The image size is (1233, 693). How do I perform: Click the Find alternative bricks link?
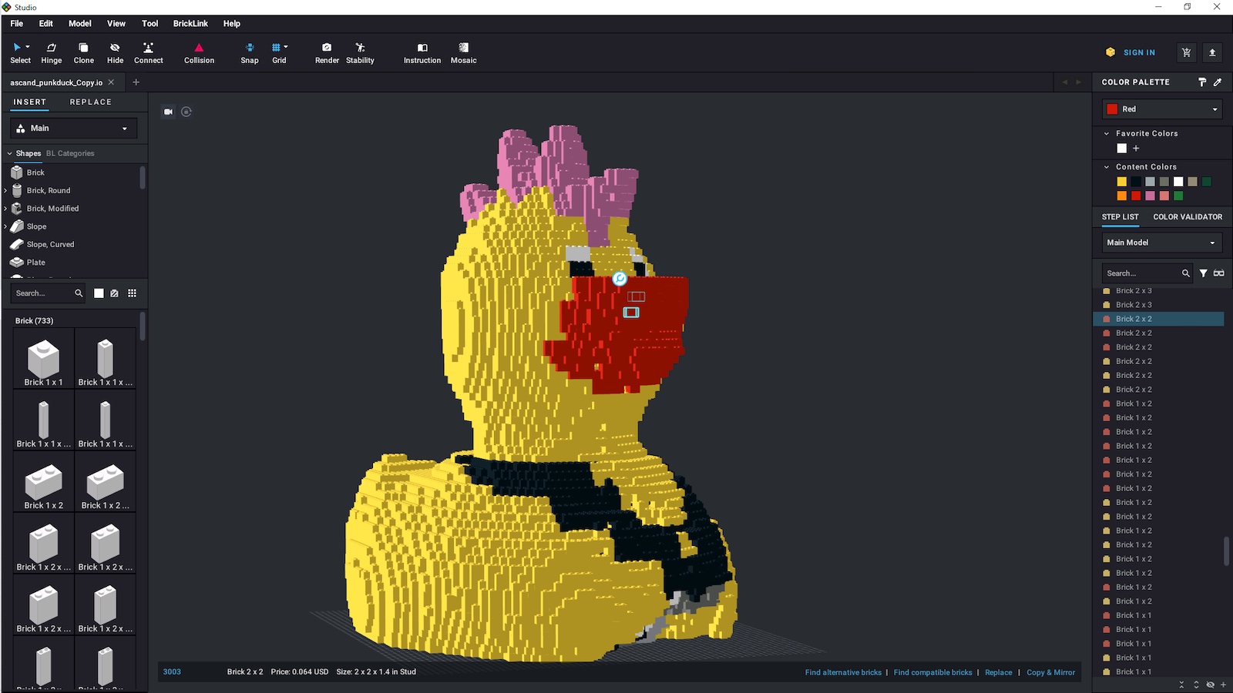[x=843, y=672]
